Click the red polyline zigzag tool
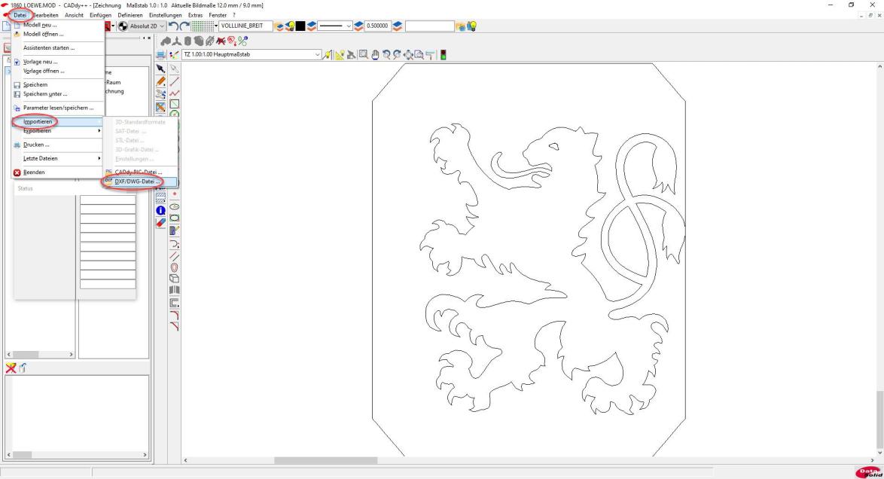This screenshot has width=884, height=479. click(175, 93)
